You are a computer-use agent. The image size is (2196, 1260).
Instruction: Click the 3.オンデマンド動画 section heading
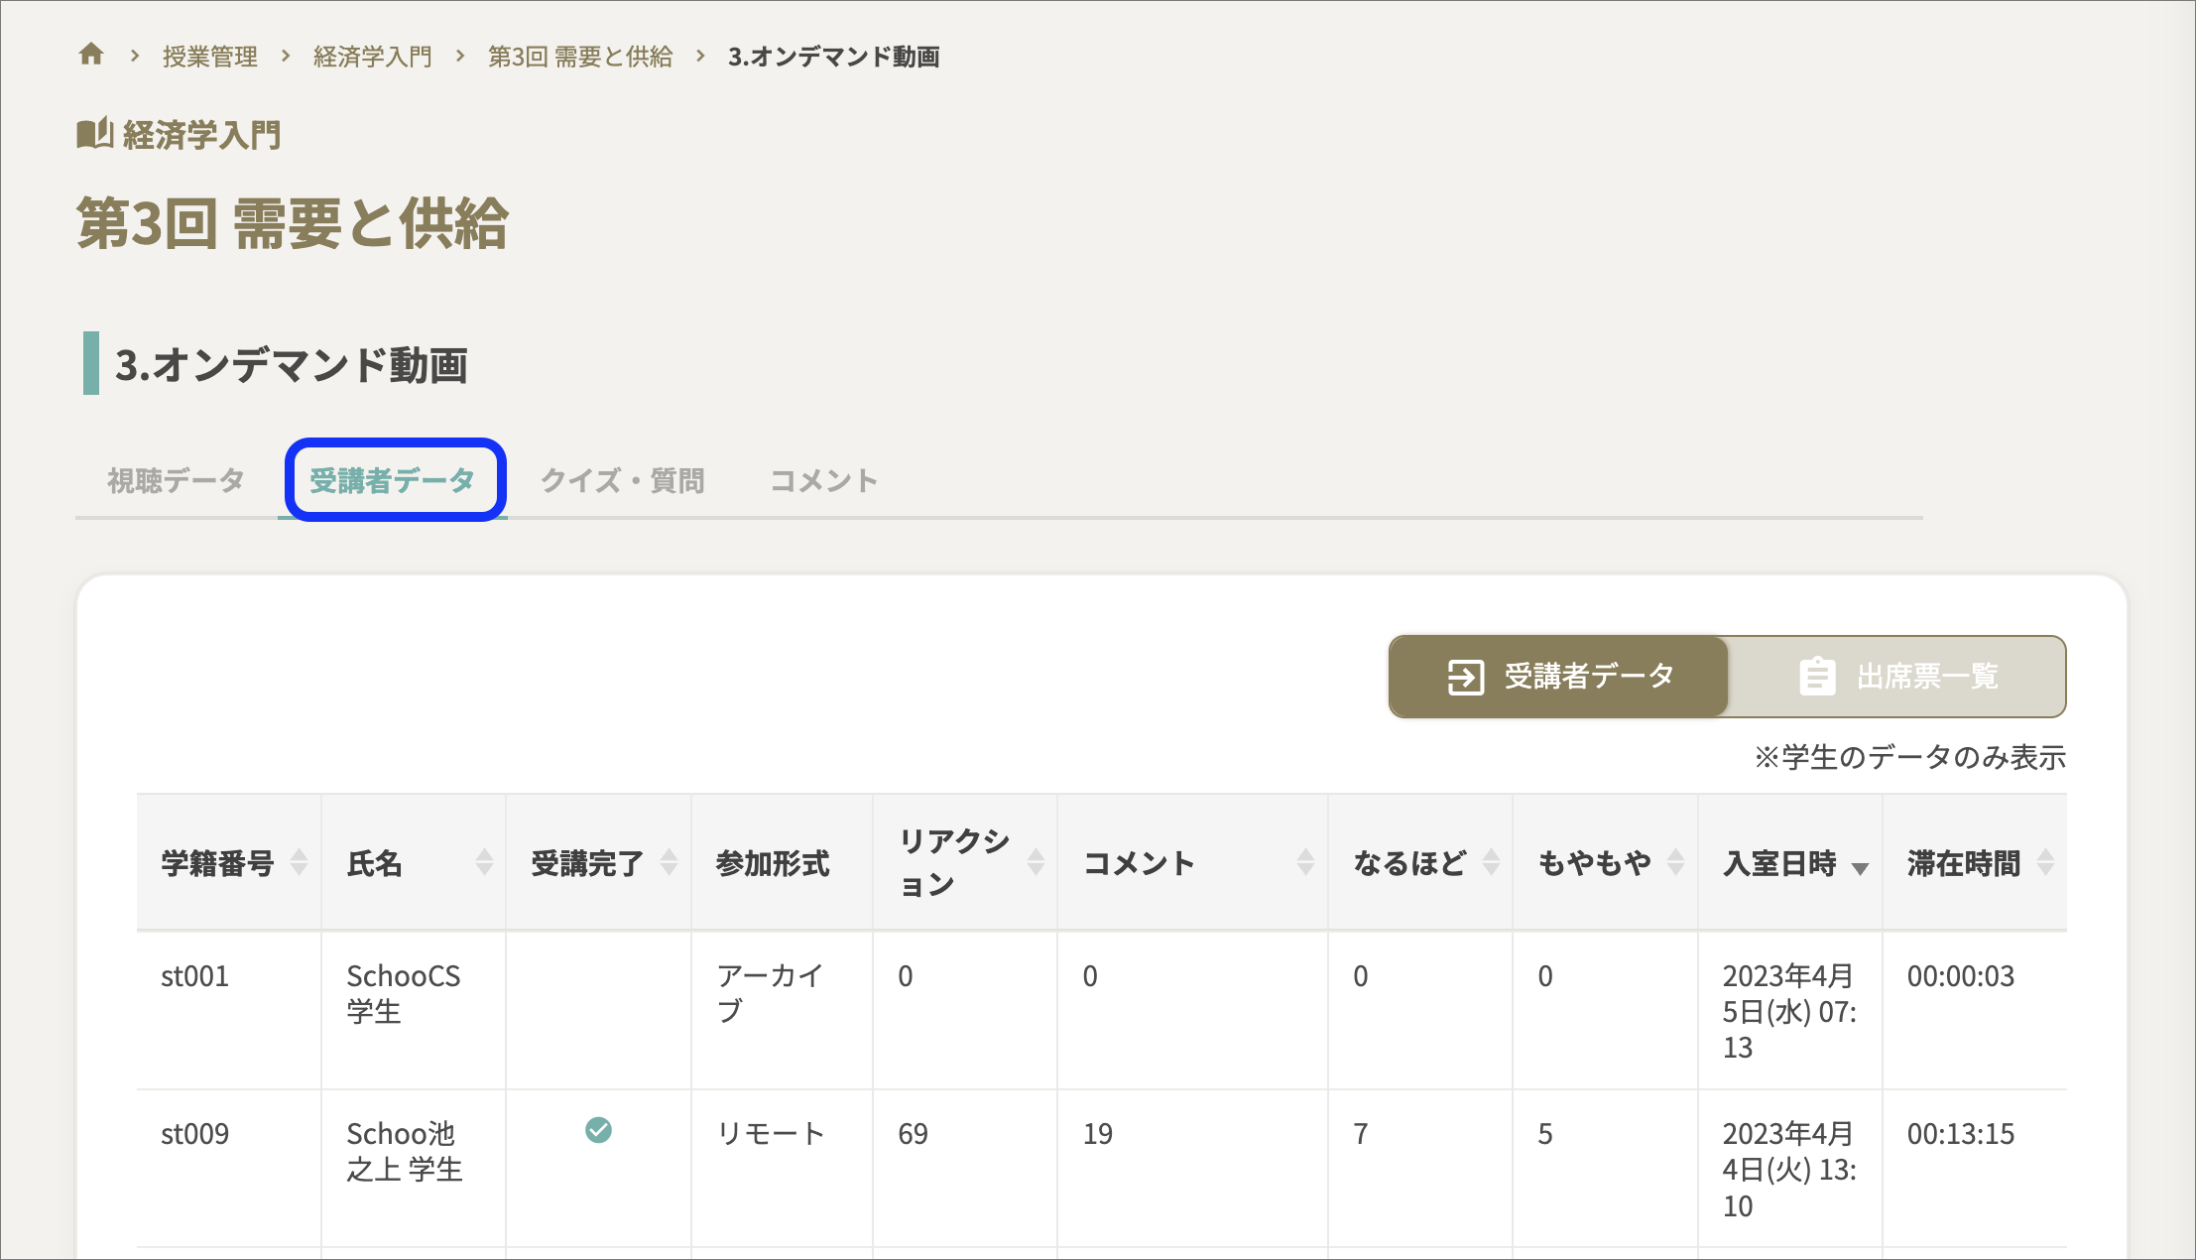[292, 365]
